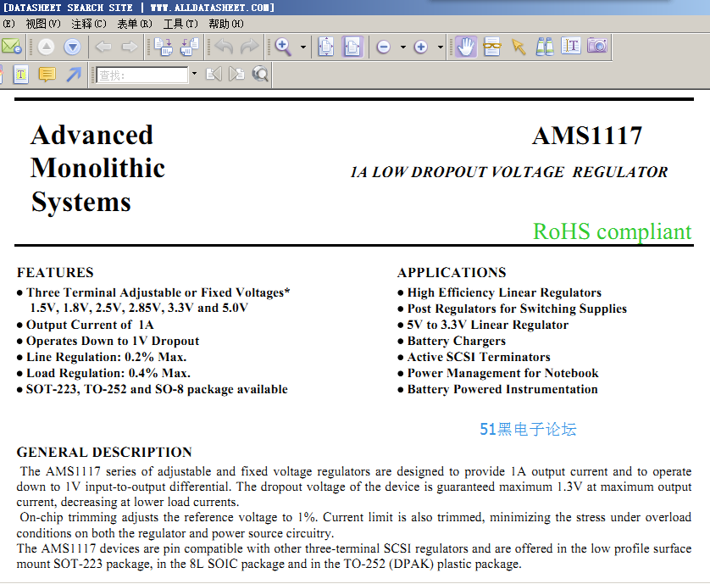Go to next page with down arrow
Screen dimensions: 710x584
pyautogui.click(x=73, y=47)
